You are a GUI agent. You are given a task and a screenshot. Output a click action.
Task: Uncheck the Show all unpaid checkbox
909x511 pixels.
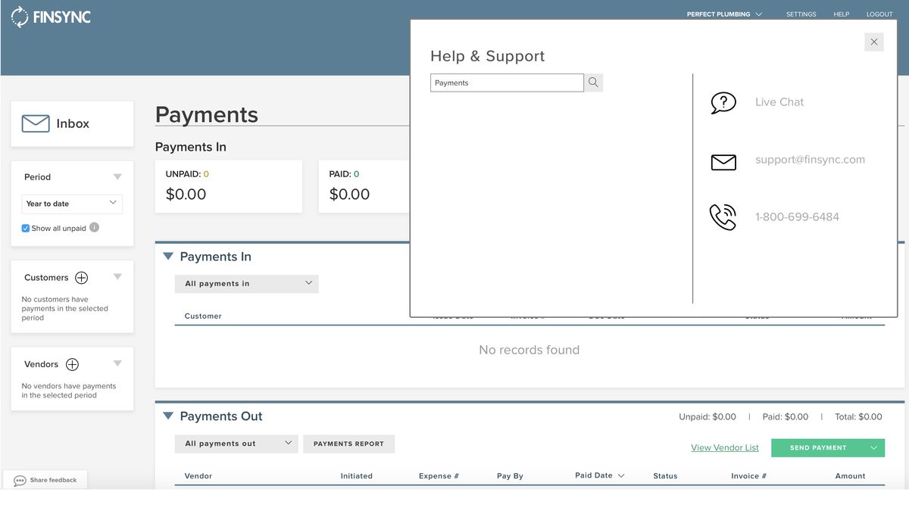[x=25, y=227]
